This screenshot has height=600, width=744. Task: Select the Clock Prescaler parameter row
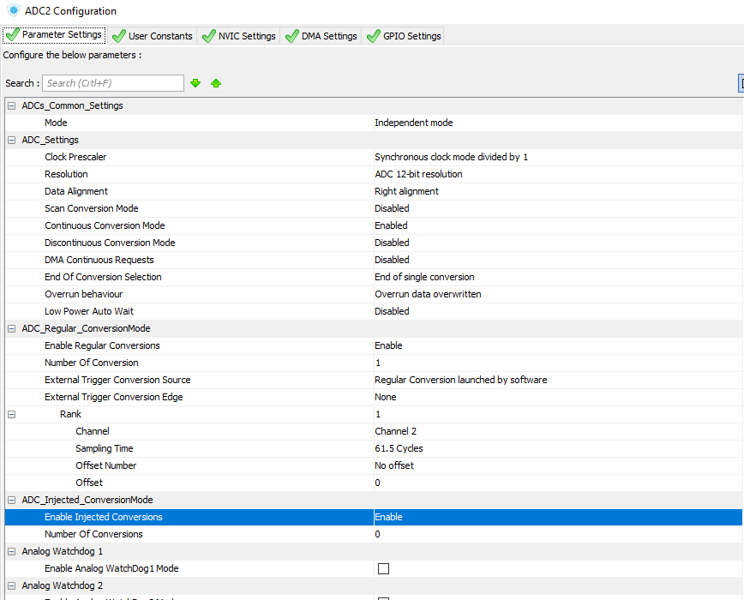[x=75, y=157]
